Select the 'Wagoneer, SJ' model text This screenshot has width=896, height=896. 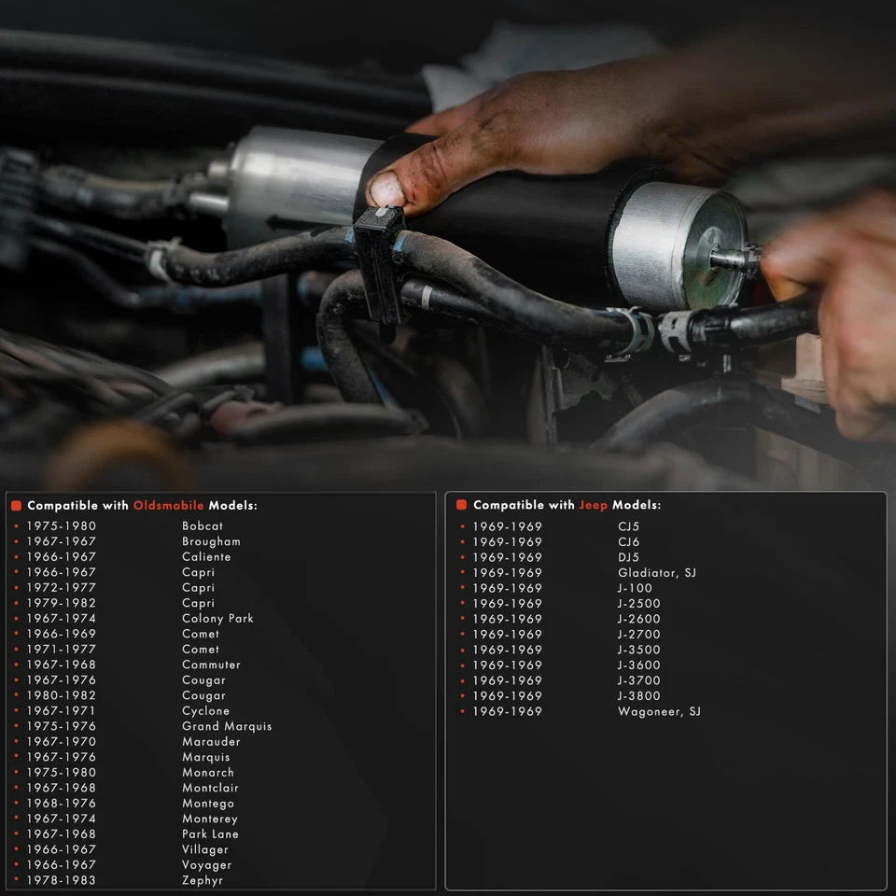click(659, 711)
